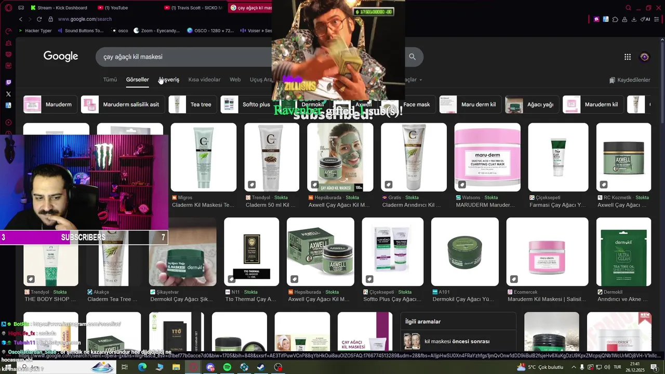Screen dimensions: 665x374
Task: Click the www.google.com/search address bar
Action: [x=85, y=19]
